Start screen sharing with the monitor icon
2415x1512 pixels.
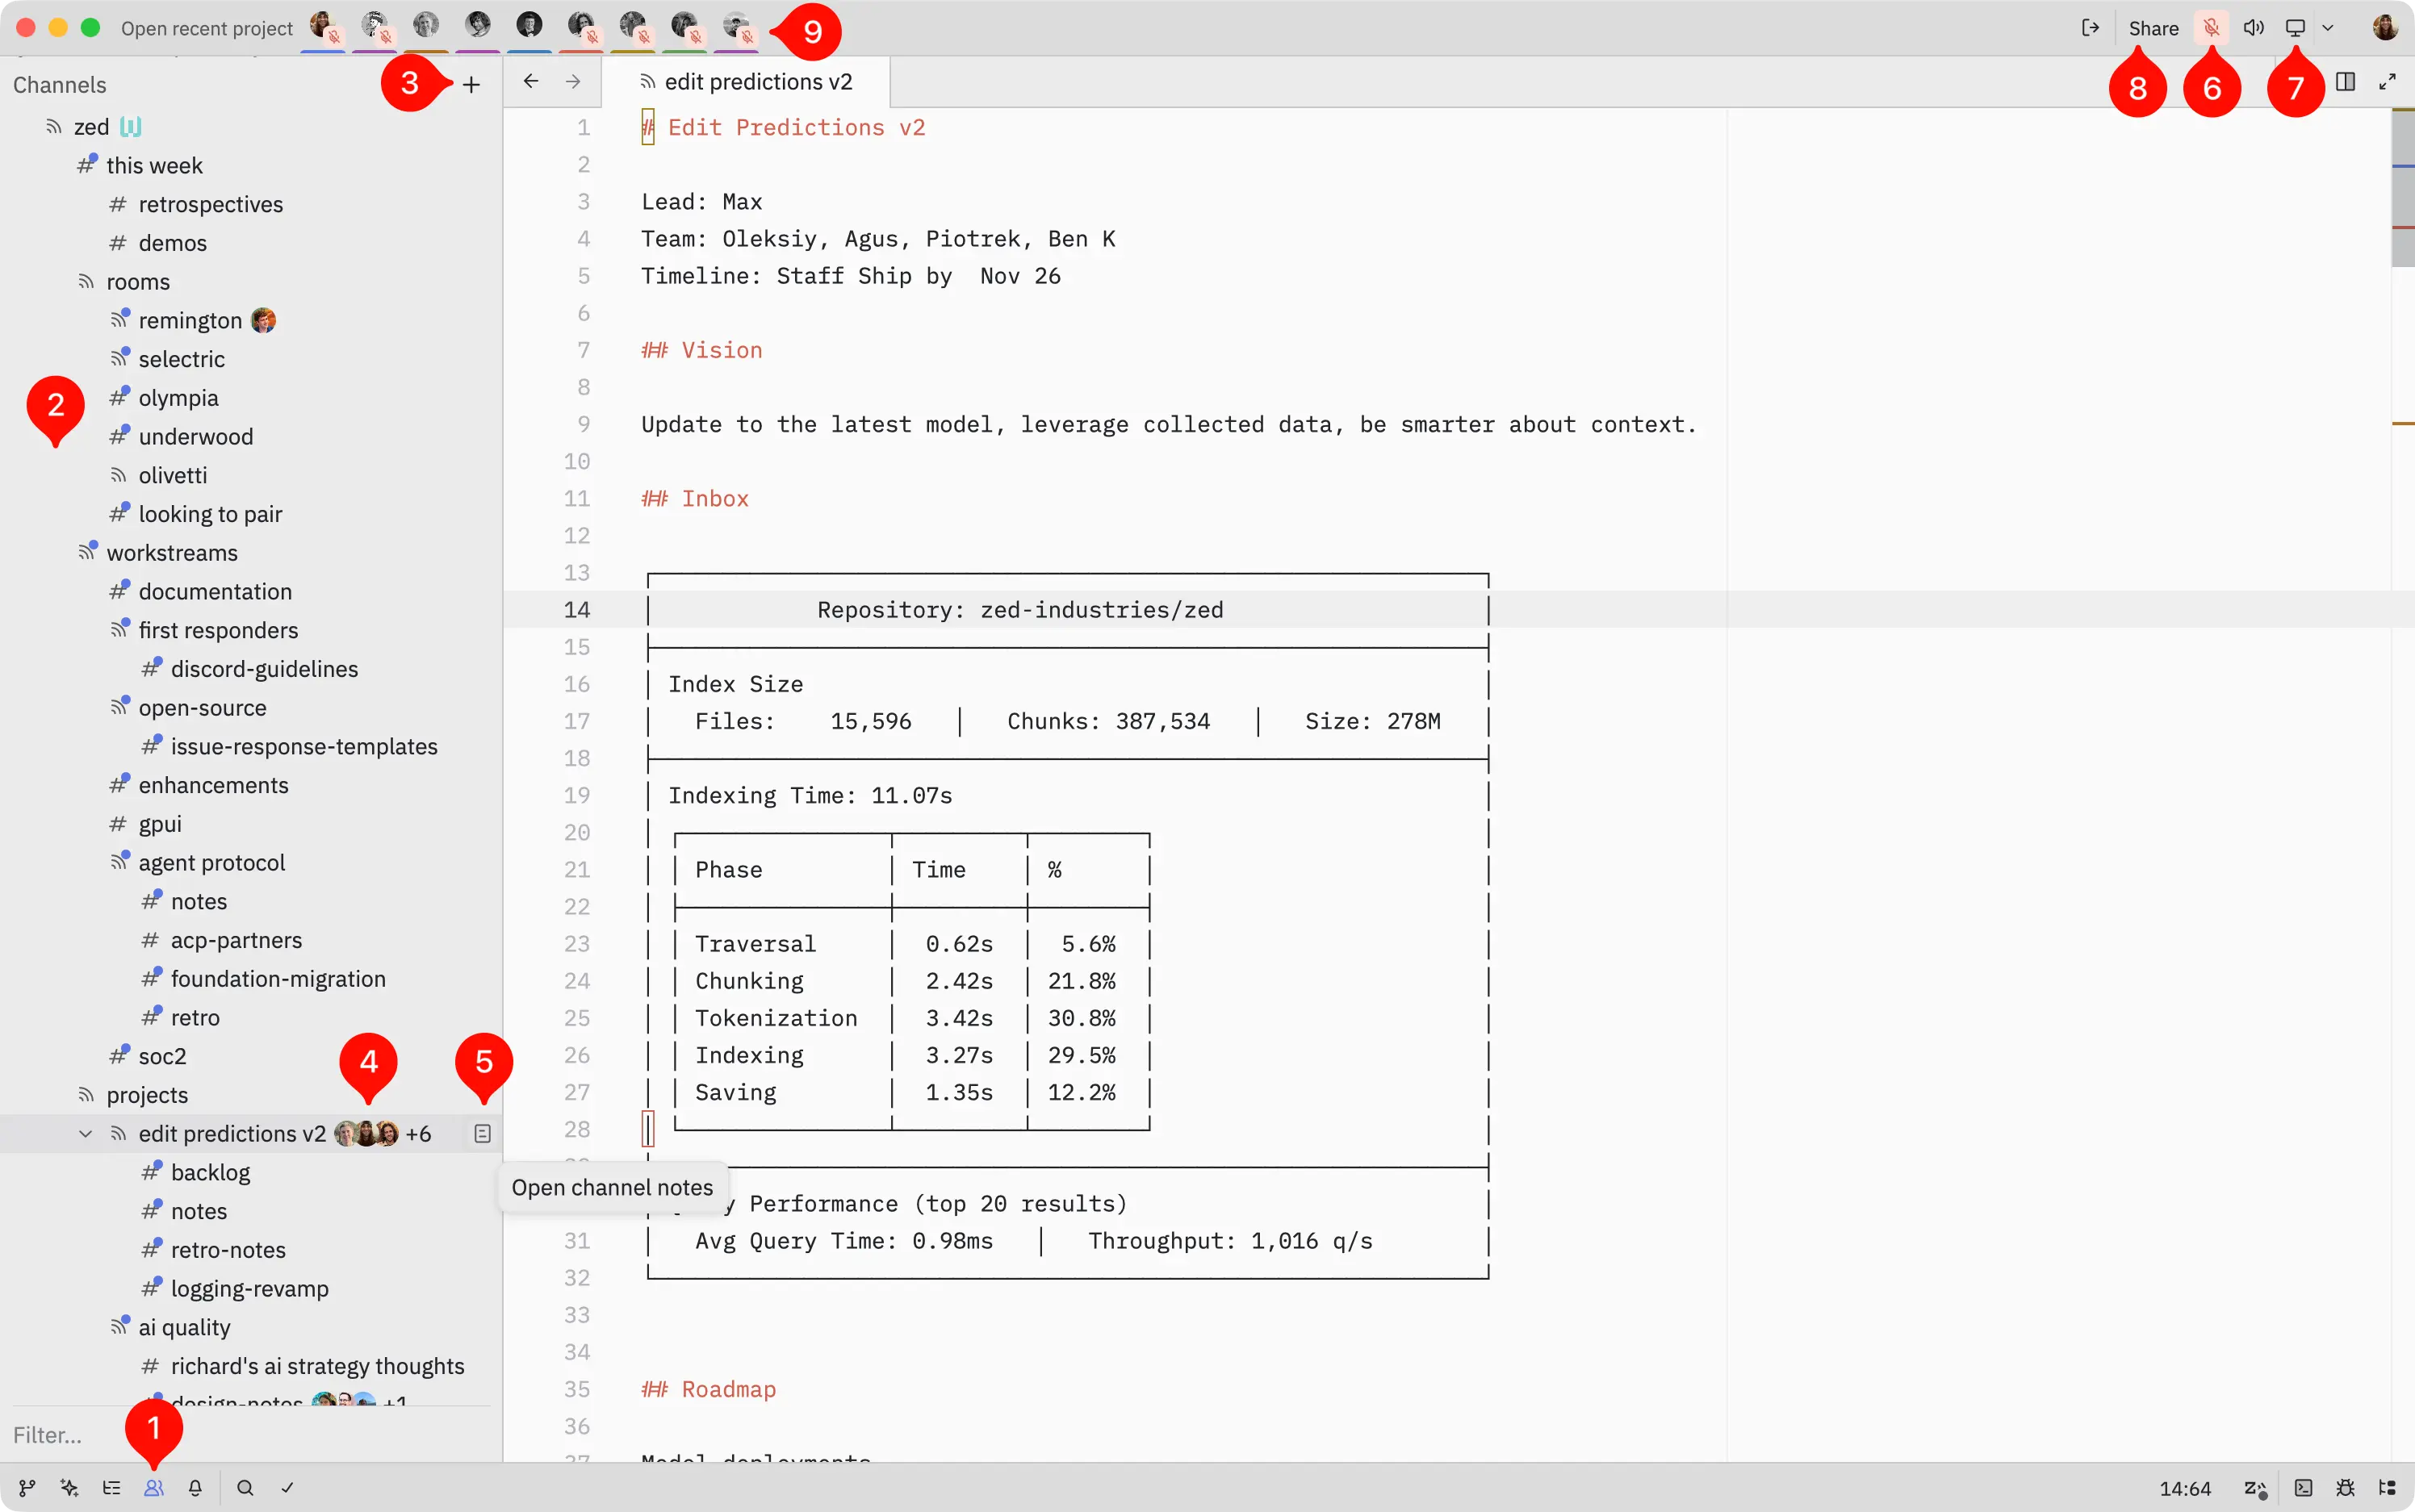pos(2298,27)
